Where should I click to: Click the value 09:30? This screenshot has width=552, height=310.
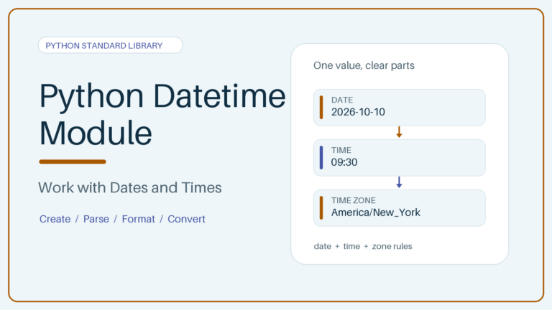tap(344, 162)
